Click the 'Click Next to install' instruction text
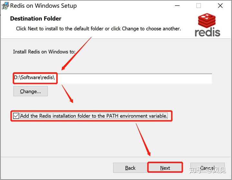This screenshot has width=232, height=180. 98,29
